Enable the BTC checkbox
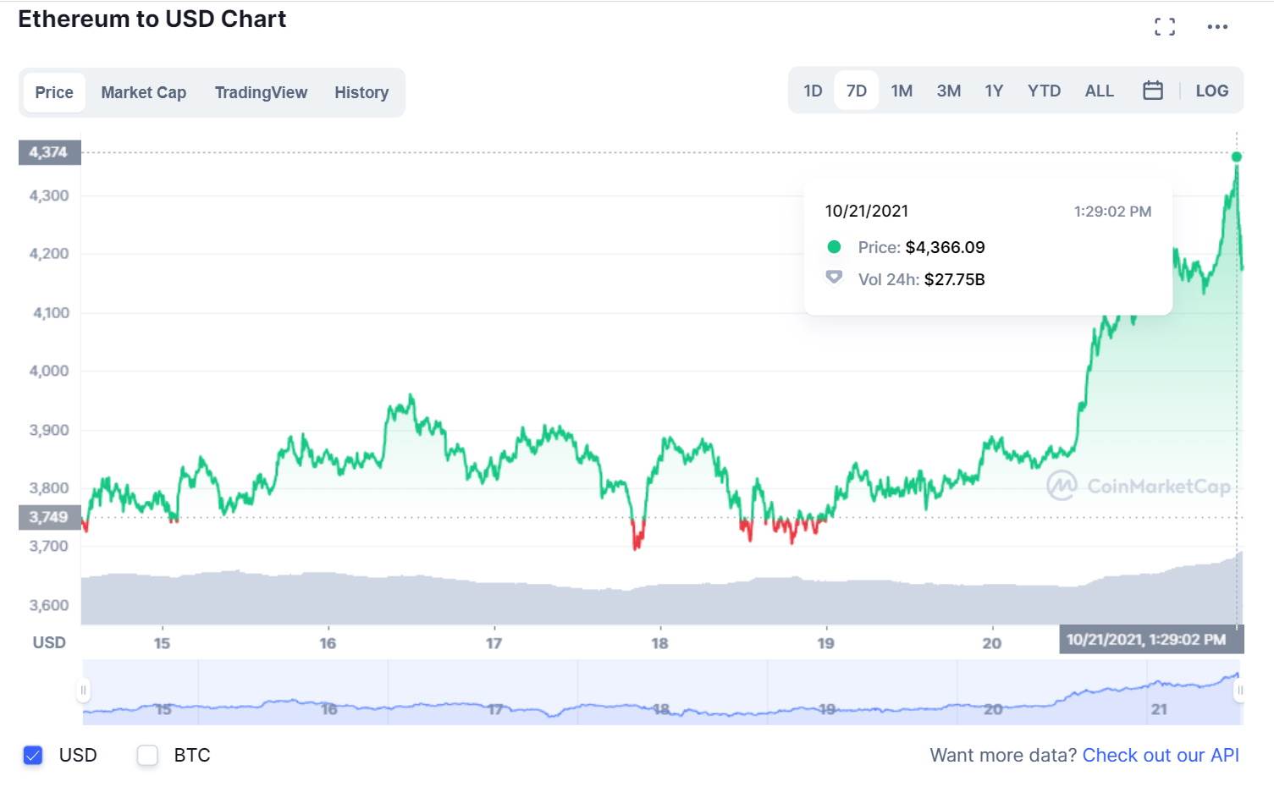The width and height of the screenshot is (1274, 787). [x=147, y=755]
